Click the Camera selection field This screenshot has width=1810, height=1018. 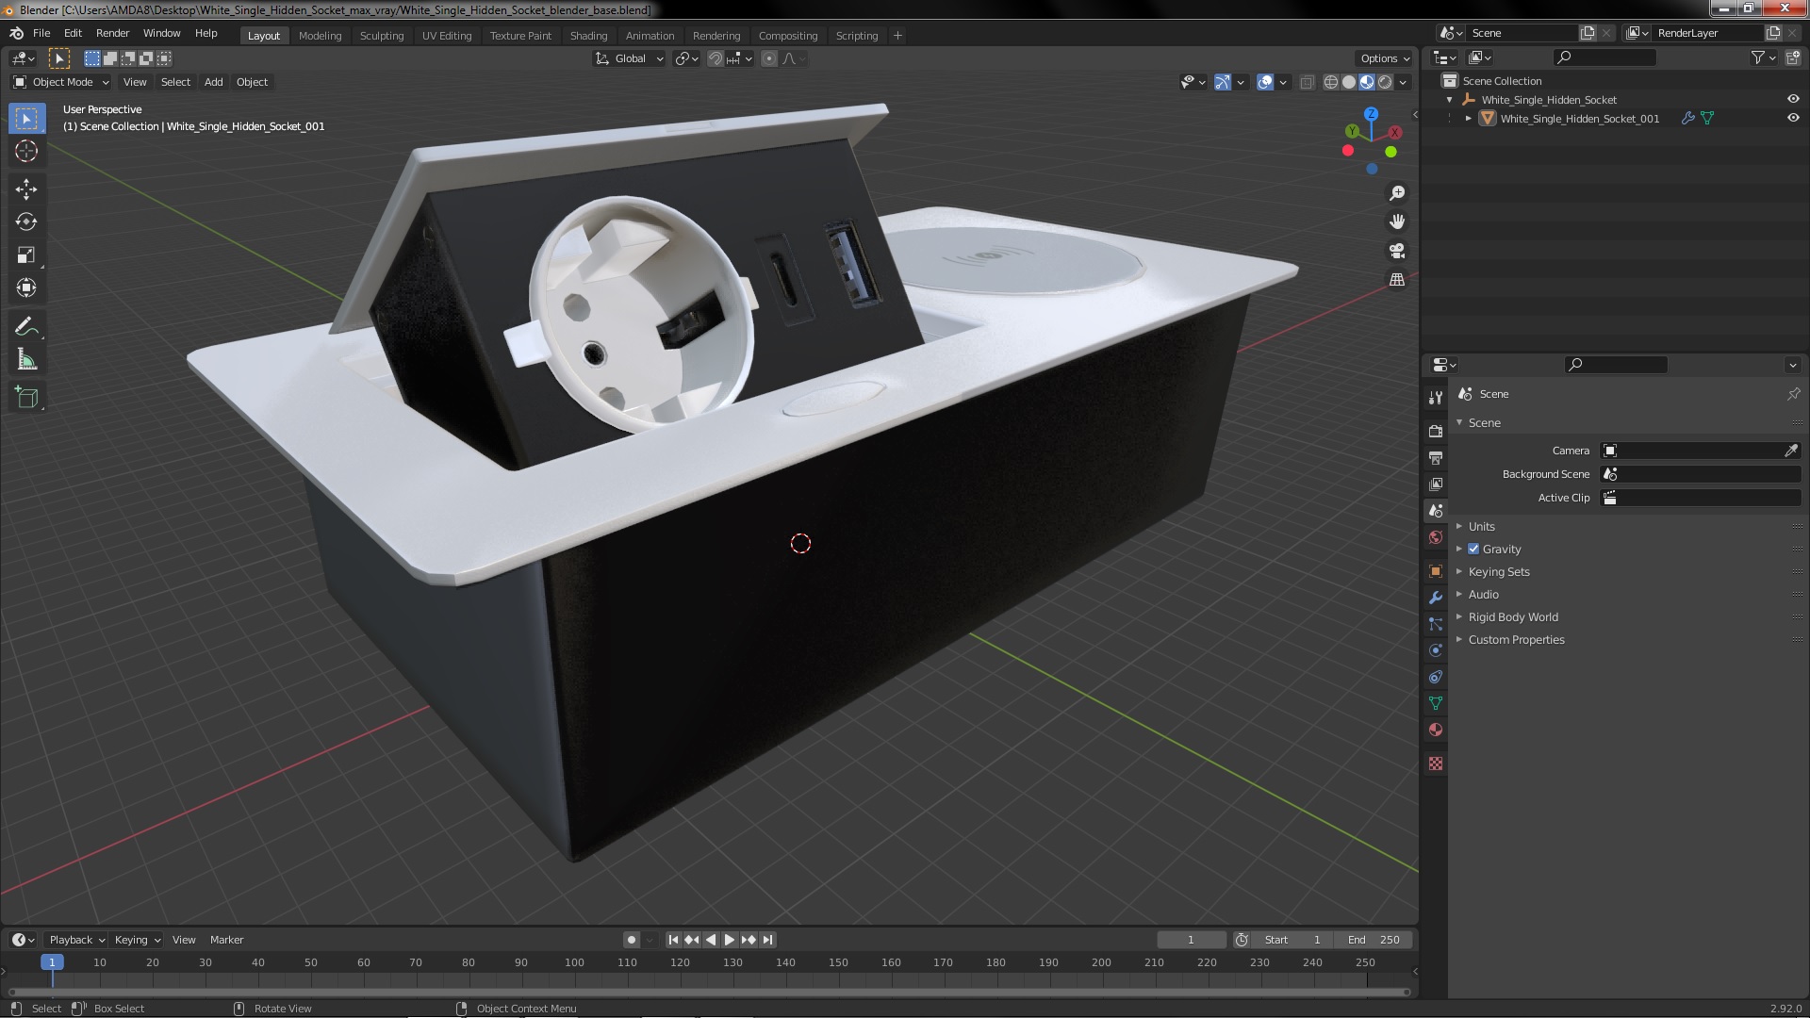1691,451
